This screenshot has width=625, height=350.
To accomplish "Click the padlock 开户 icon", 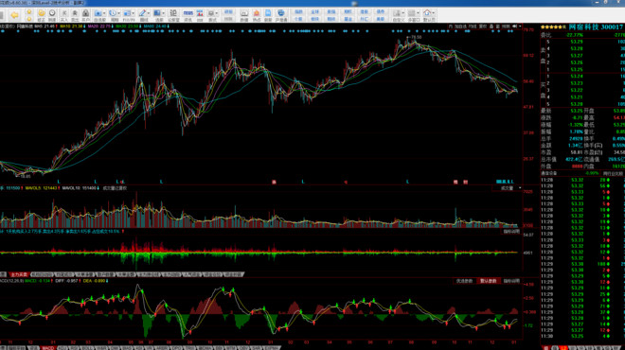I will pyautogui.click(x=85, y=15).
